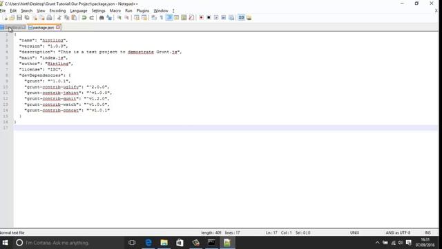Image resolution: width=442 pixels, height=249 pixels.
Task: Open the Function List toolbar icon
Action: (191, 18)
